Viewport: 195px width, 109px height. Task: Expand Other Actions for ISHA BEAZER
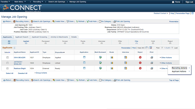point(166,58)
